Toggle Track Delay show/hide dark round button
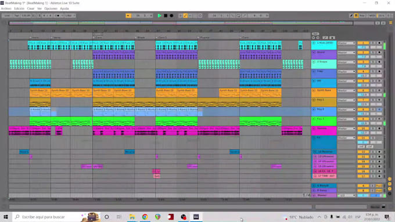The height and width of the screenshot is (222, 395). coord(389,194)
